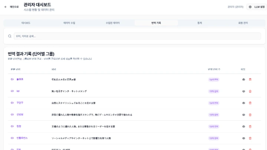Play pronunciation audio for the 인플루언스 row
Image resolution: width=267 pixels, height=150 pixels.
tap(12, 138)
